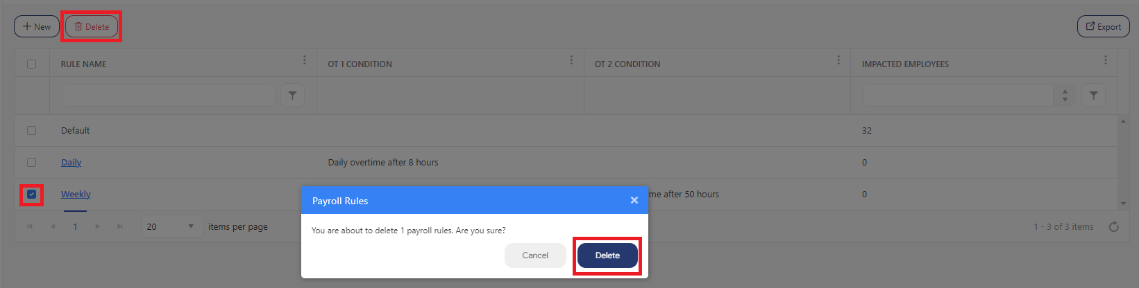
Task: Cancel the payroll rule deletion
Action: pos(535,255)
